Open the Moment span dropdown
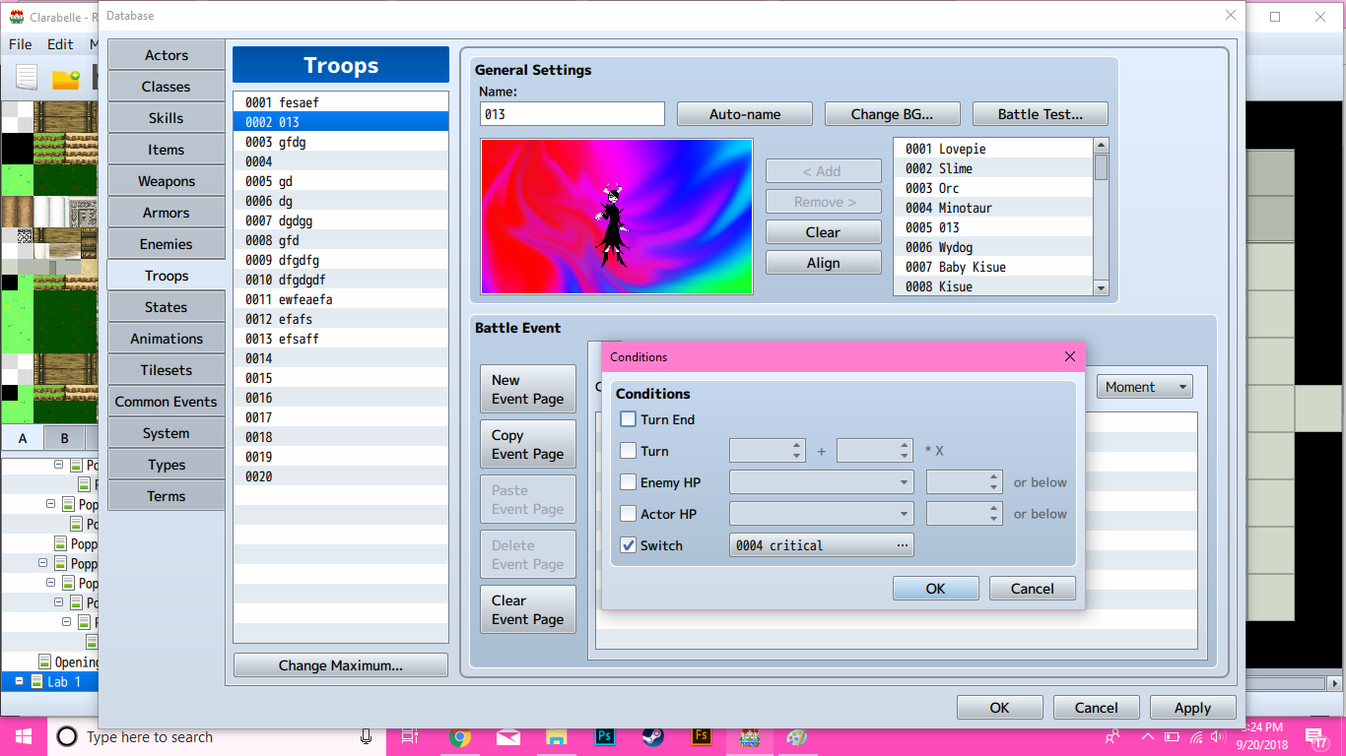The width and height of the screenshot is (1346, 756). click(1145, 387)
